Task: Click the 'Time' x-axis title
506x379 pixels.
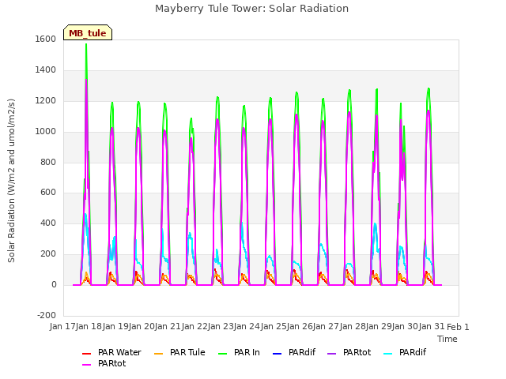Action: tap(447, 339)
